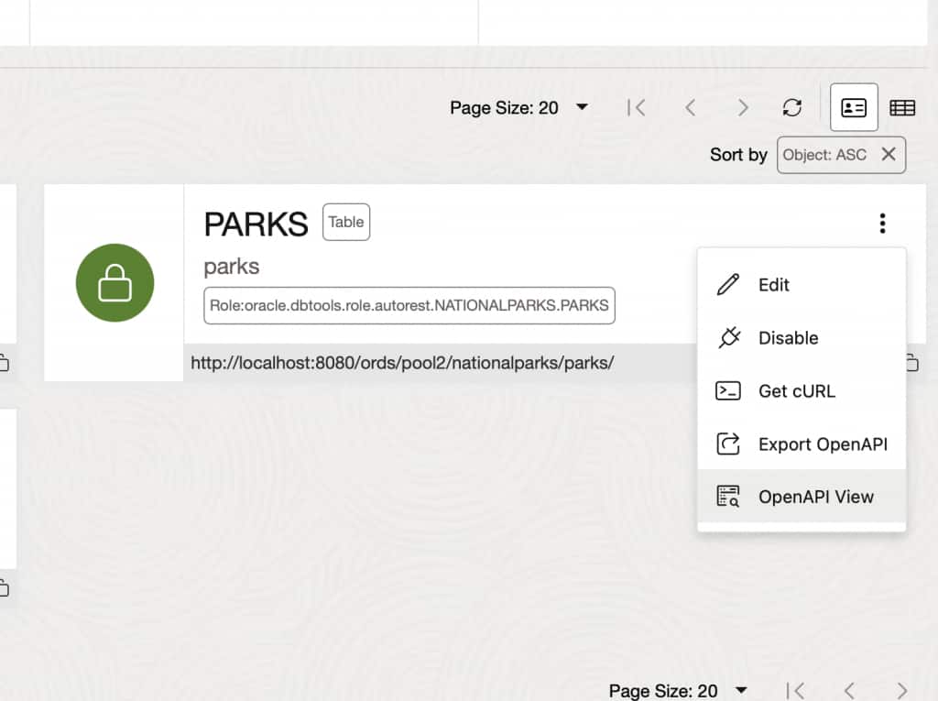
Task: Click the Table badge next to PARKS
Action: pos(345,222)
